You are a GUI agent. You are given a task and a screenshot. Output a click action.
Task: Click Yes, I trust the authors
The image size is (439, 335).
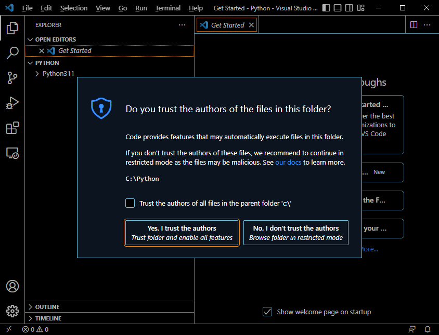pos(182,233)
